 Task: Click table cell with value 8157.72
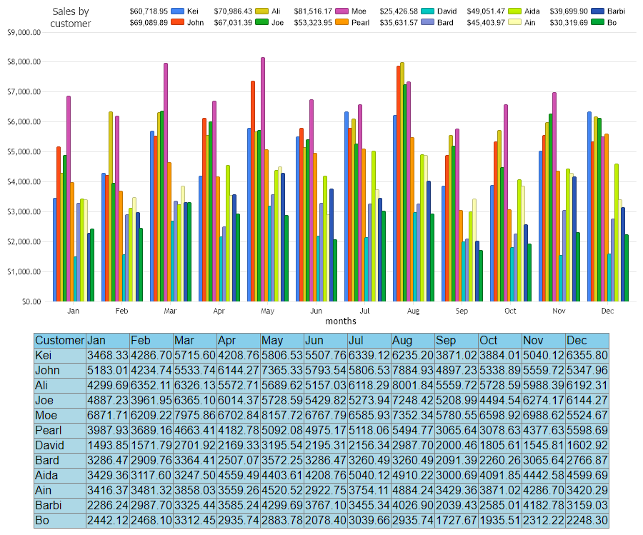pyautogui.click(x=282, y=415)
